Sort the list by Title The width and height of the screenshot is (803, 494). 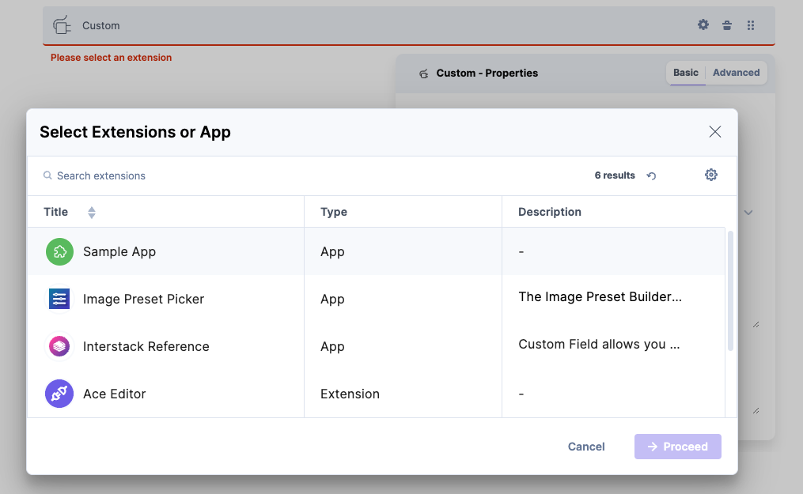tap(92, 213)
